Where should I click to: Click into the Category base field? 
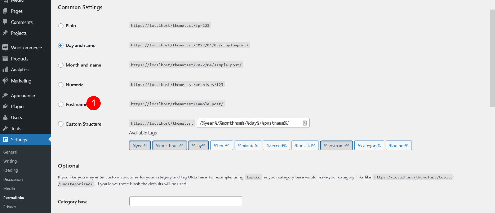(186, 201)
